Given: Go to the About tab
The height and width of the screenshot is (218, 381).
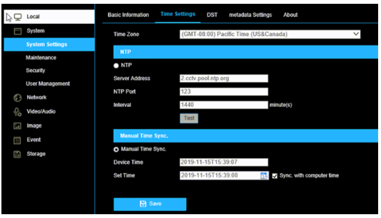Looking at the screenshot, I should point(290,15).
